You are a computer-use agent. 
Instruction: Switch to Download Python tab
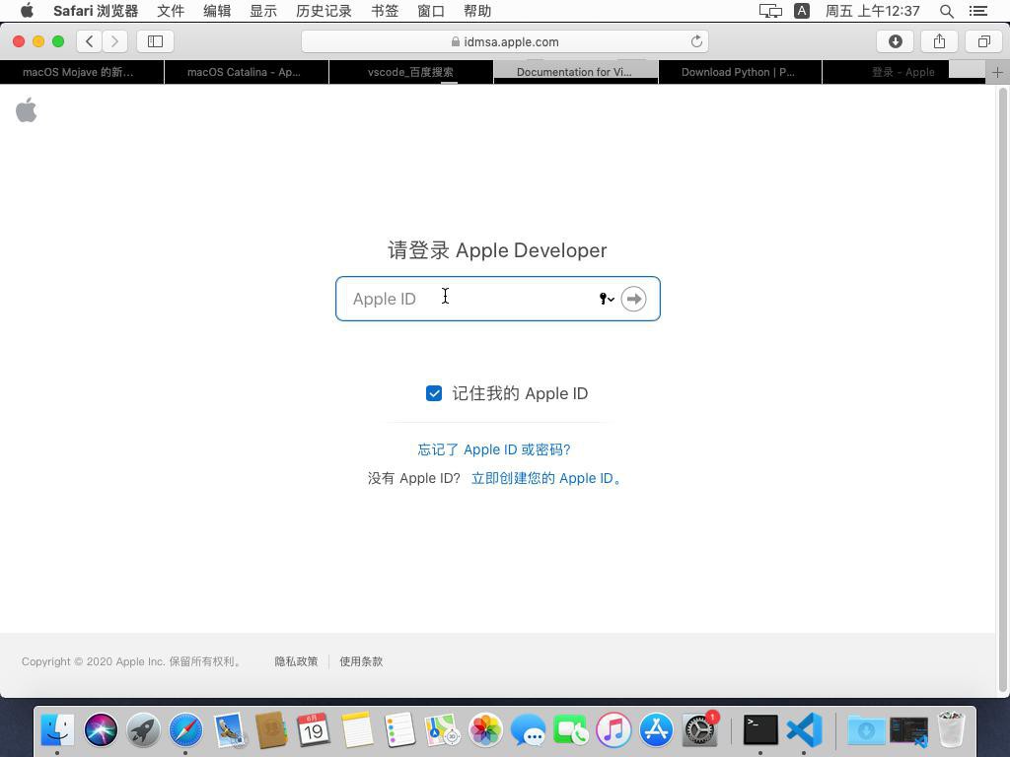point(740,72)
